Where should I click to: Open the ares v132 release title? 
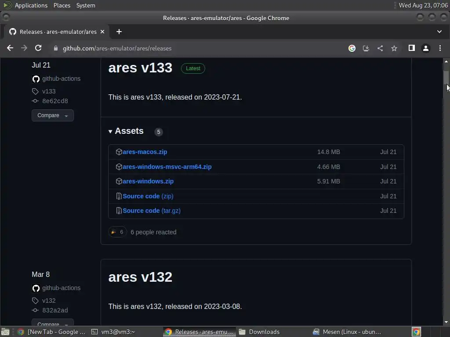(x=140, y=277)
